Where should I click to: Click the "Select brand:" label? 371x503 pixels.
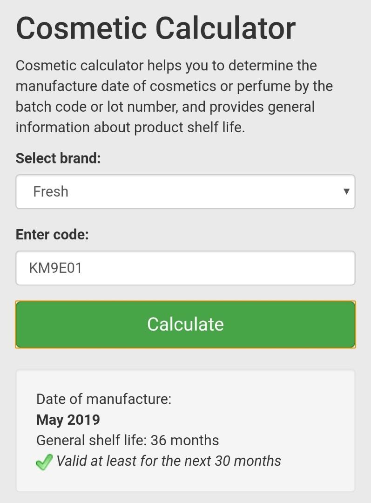[58, 158]
